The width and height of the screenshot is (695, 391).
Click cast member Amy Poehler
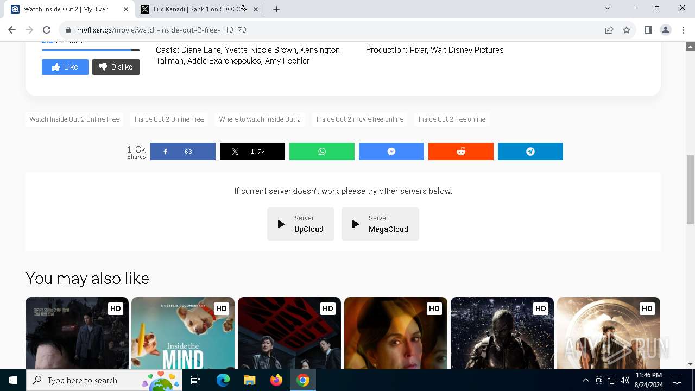(x=287, y=61)
